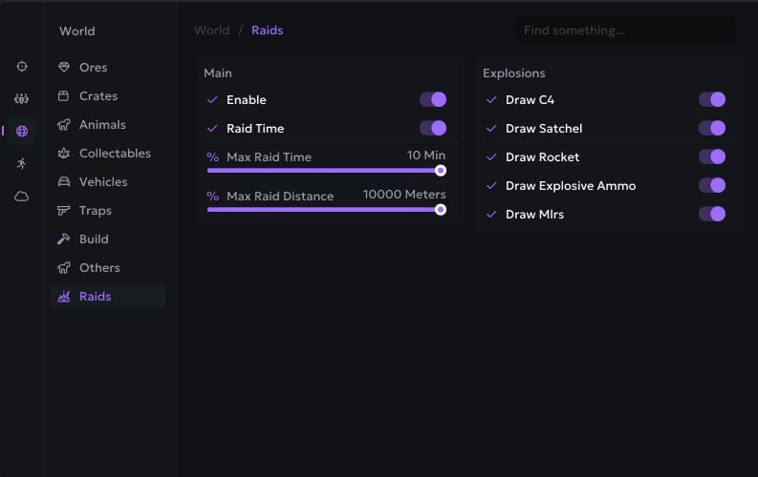Open the players group icon section
Screen dimensions: 758x477
pos(21,99)
